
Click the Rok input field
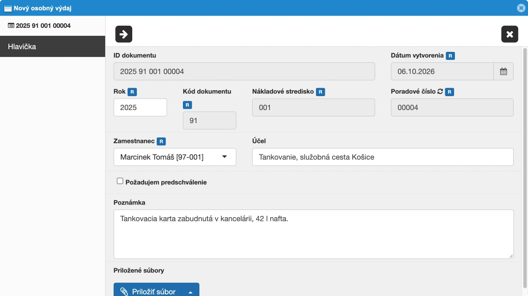tap(140, 108)
